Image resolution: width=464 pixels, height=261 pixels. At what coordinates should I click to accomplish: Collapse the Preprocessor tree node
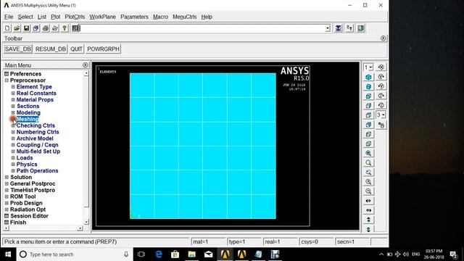(7, 80)
